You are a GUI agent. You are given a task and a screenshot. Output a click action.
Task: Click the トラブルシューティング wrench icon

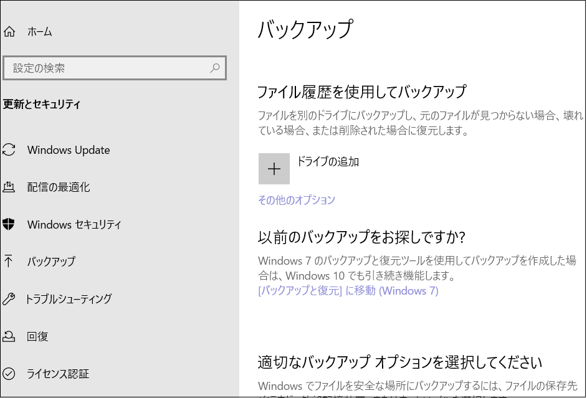pos(9,299)
